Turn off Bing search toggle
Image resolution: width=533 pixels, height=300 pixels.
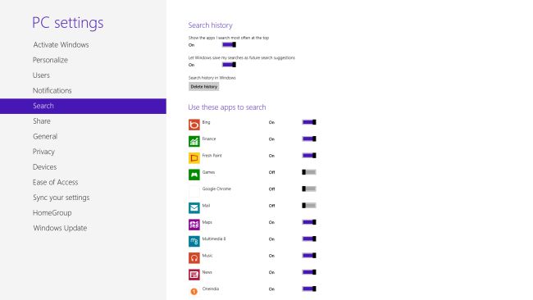(309, 122)
